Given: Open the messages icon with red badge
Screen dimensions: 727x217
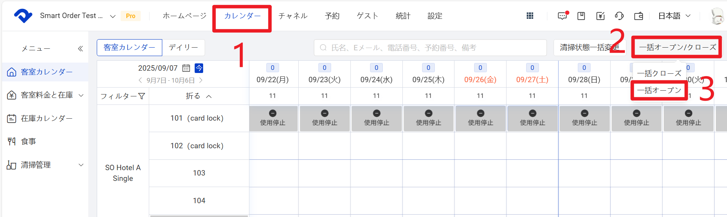Looking at the screenshot, I should click(x=562, y=16).
